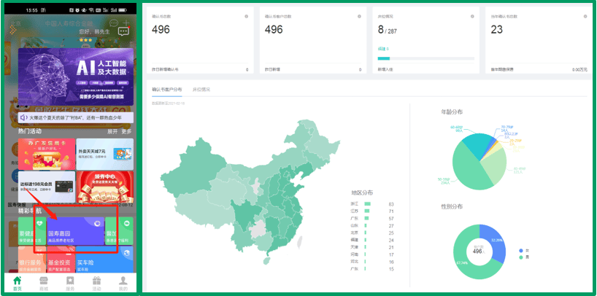Viewport: 597px width, 296px height.
Task: Expand the 热门活动 section with 展开
Action: 112,131
